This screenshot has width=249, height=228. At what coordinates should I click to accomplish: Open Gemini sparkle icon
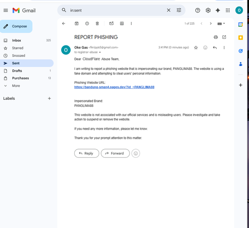point(218,10)
